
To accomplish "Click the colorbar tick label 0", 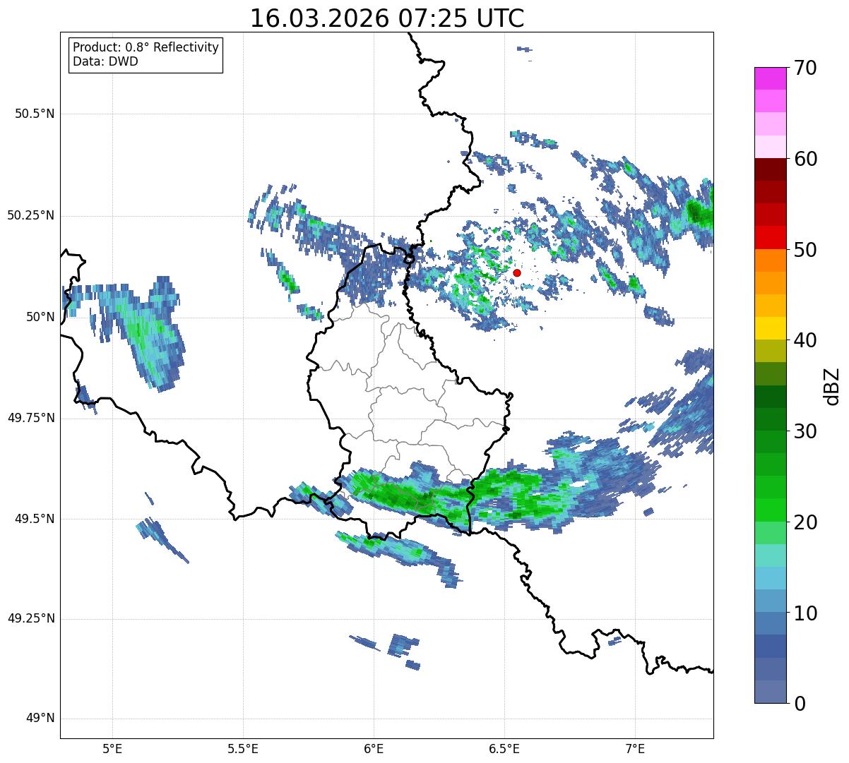I will 799,704.
